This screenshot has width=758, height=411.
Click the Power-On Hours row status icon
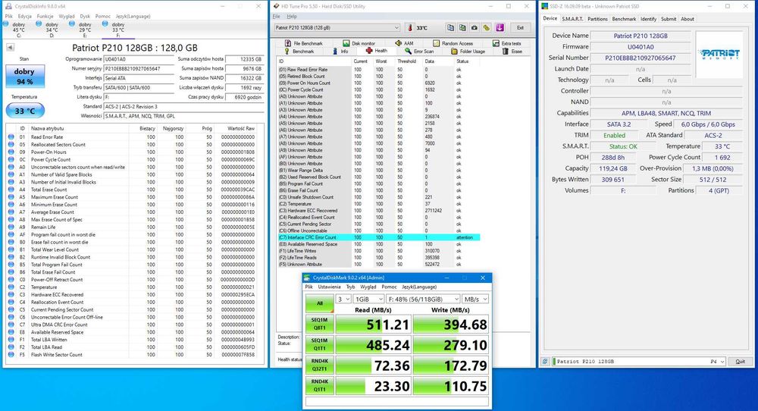point(11,152)
